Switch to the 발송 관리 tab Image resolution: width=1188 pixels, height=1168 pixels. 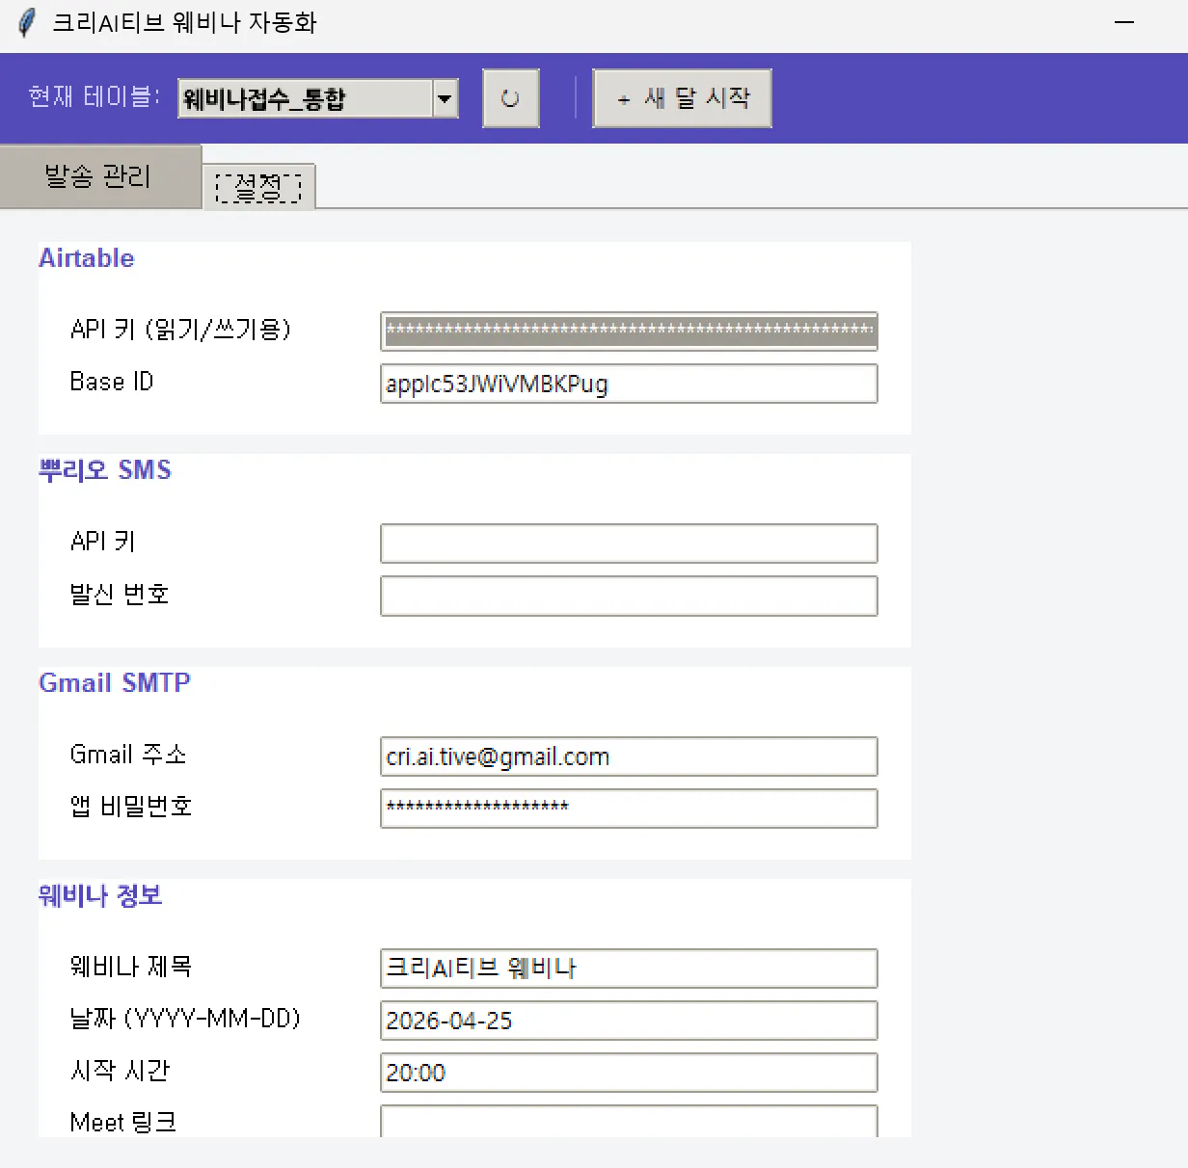click(99, 176)
